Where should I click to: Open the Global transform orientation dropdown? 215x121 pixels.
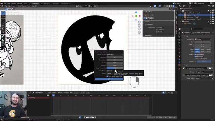80,6
